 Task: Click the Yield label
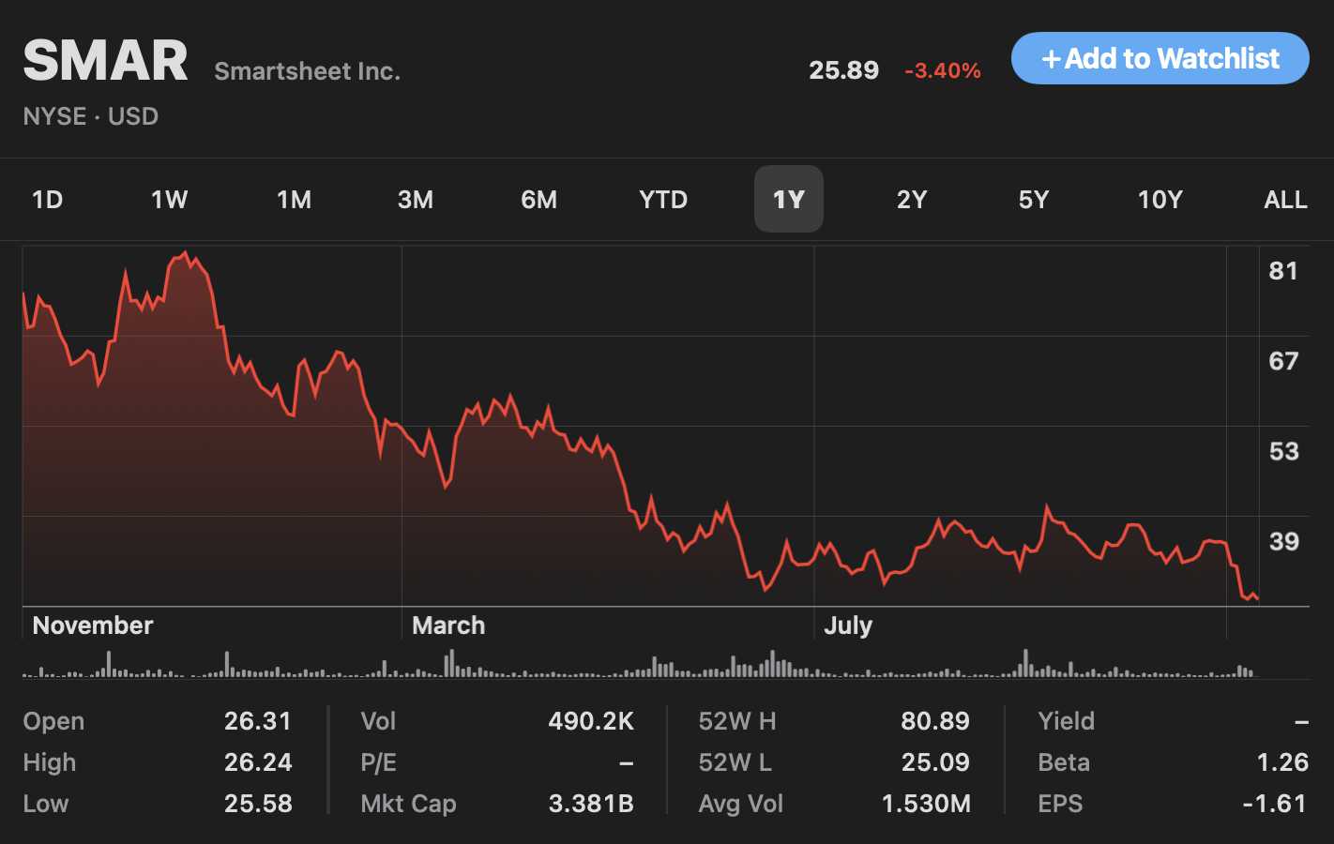point(1066,721)
